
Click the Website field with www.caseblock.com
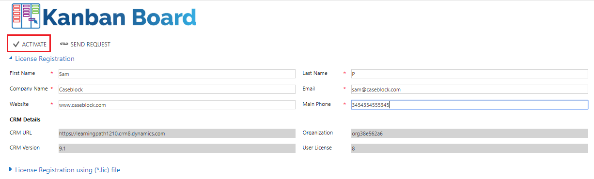176,104
